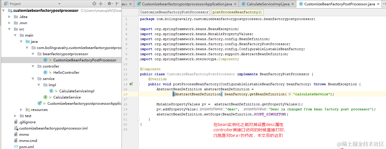
Task: Expand the .mvn folder
Action: (x=9, y=23)
